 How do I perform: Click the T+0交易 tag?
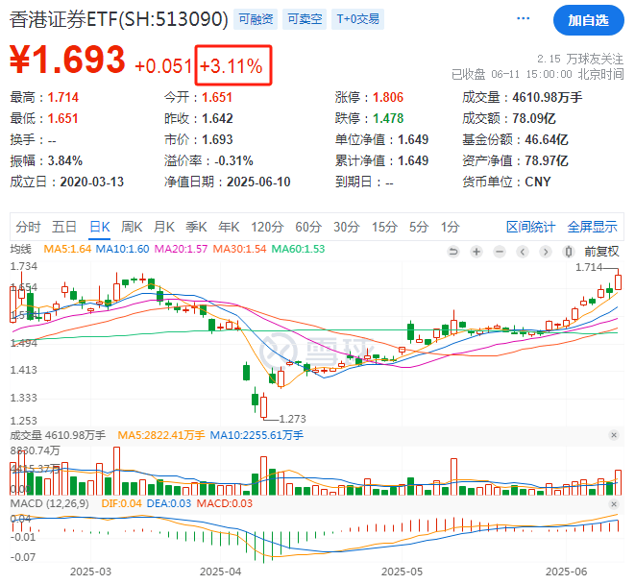(x=358, y=19)
